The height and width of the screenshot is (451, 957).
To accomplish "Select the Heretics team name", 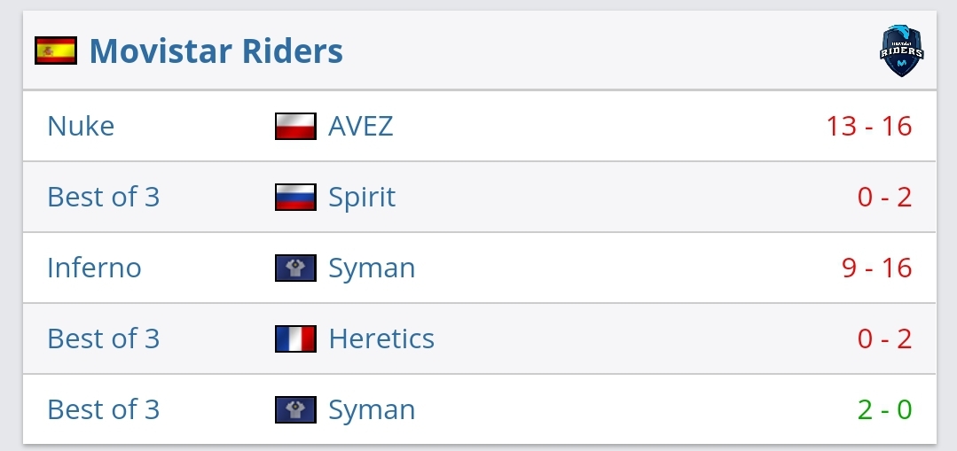I will tap(381, 338).
